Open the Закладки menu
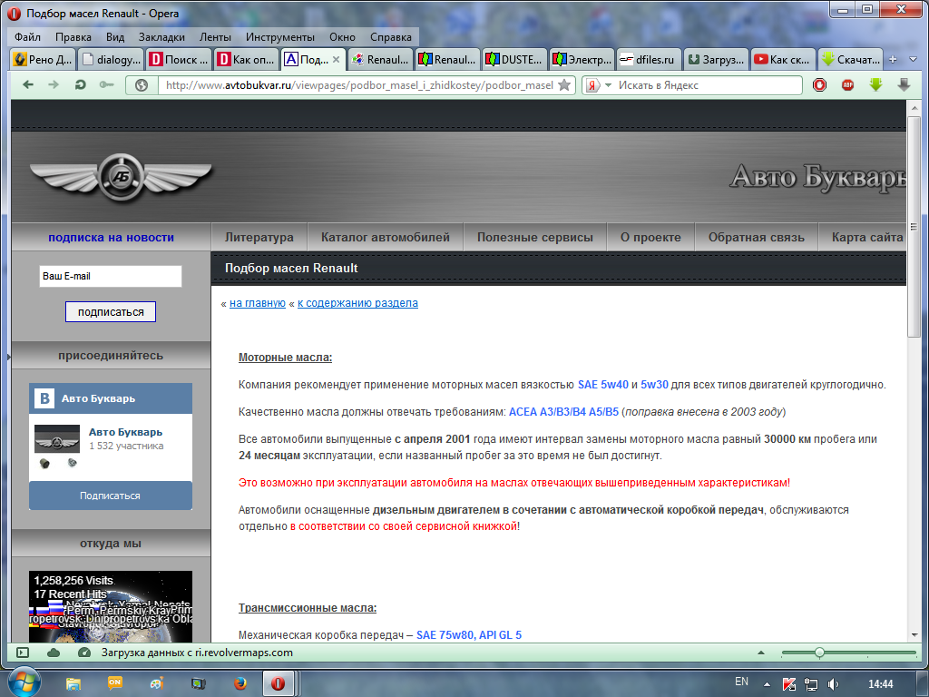 [x=161, y=36]
